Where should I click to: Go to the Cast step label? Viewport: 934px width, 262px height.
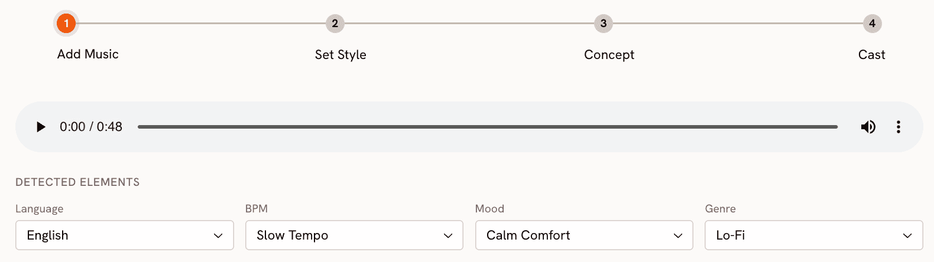pyautogui.click(x=872, y=55)
